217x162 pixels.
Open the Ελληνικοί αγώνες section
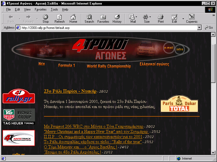click(x=154, y=64)
